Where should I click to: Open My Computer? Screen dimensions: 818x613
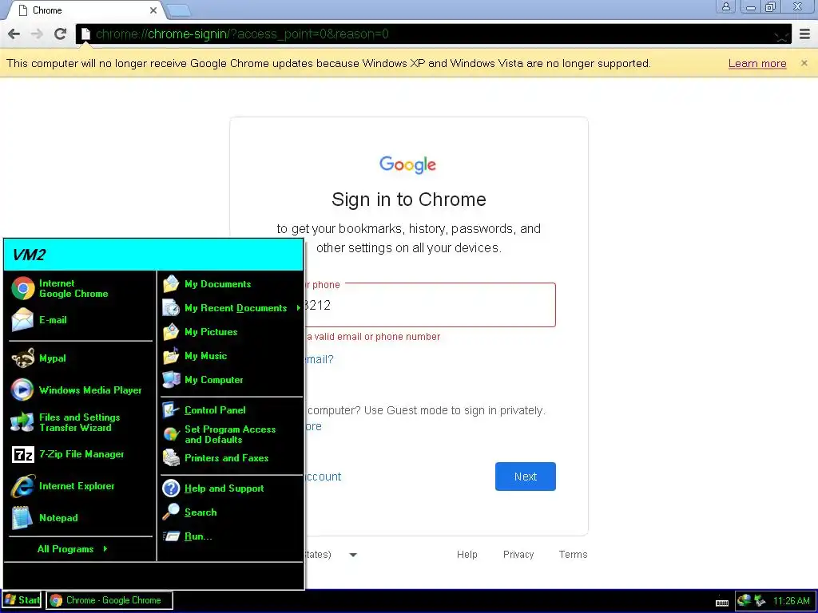[231, 380]
